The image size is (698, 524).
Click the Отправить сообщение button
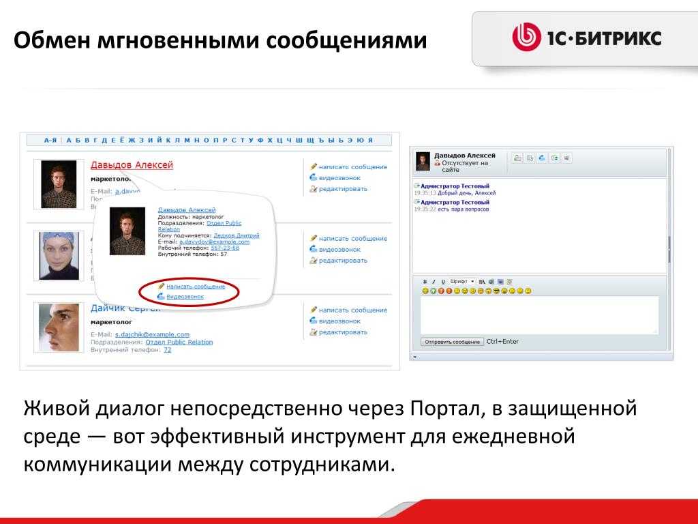tap(453, 342)
